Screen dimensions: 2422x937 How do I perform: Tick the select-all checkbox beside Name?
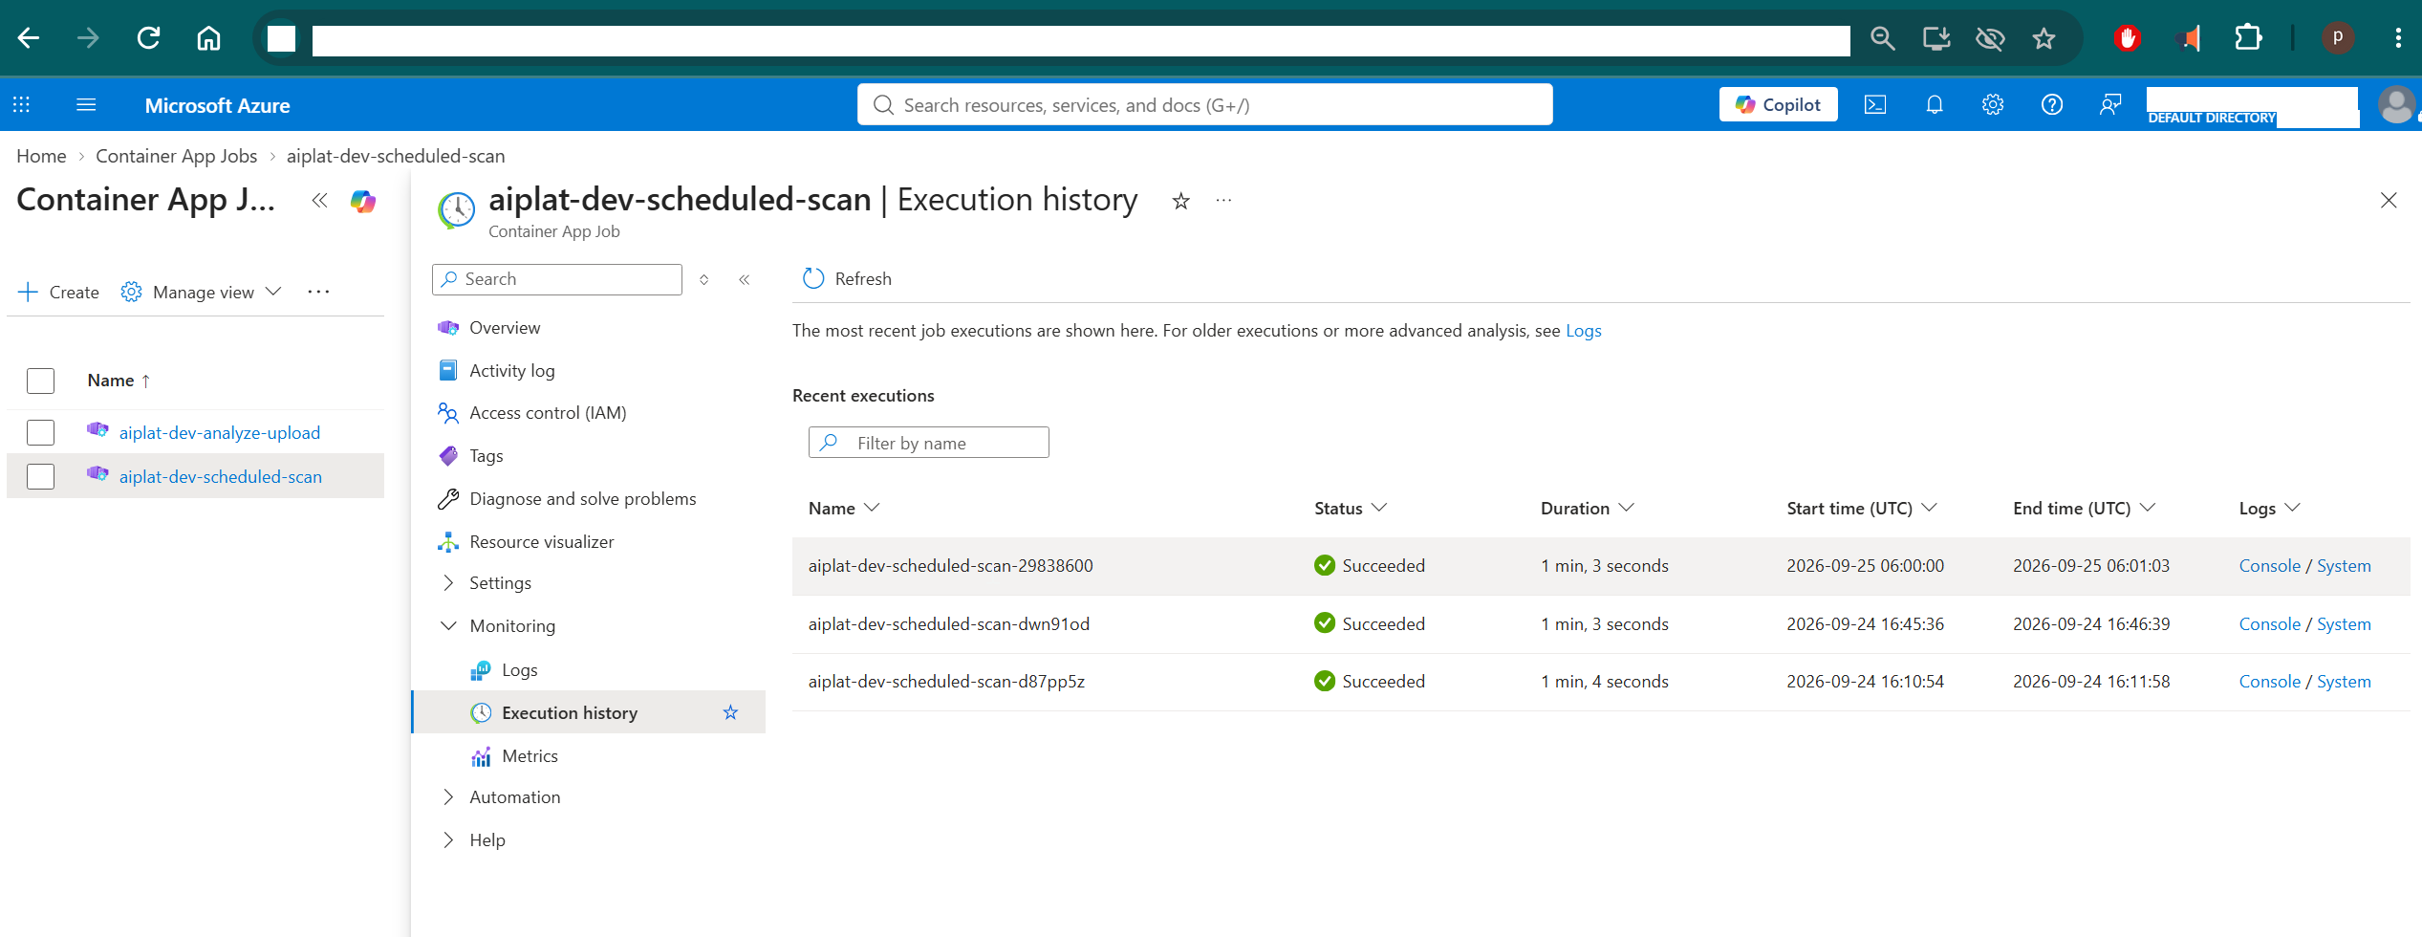point(40,381)
